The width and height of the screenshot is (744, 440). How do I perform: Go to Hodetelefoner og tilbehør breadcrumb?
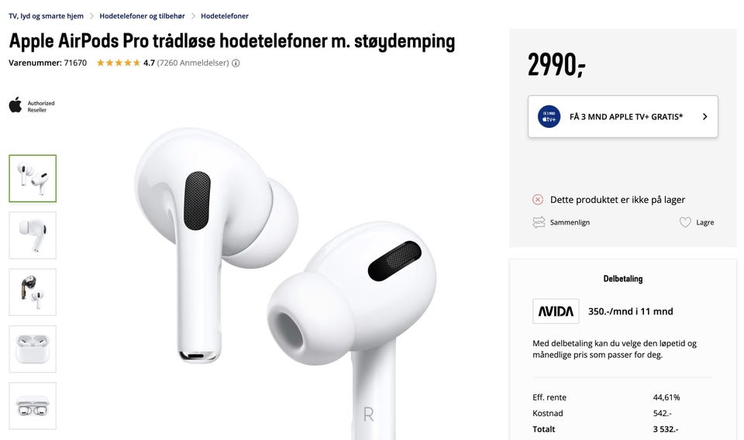coord(142,16)
